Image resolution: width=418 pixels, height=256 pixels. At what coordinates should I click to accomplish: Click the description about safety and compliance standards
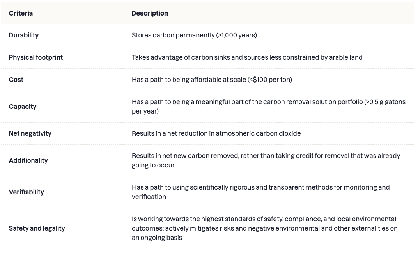265,228
